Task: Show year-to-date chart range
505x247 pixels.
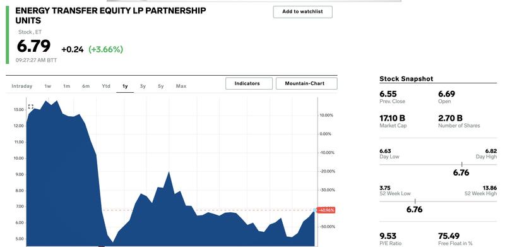Action: click(x=106, y=86)
